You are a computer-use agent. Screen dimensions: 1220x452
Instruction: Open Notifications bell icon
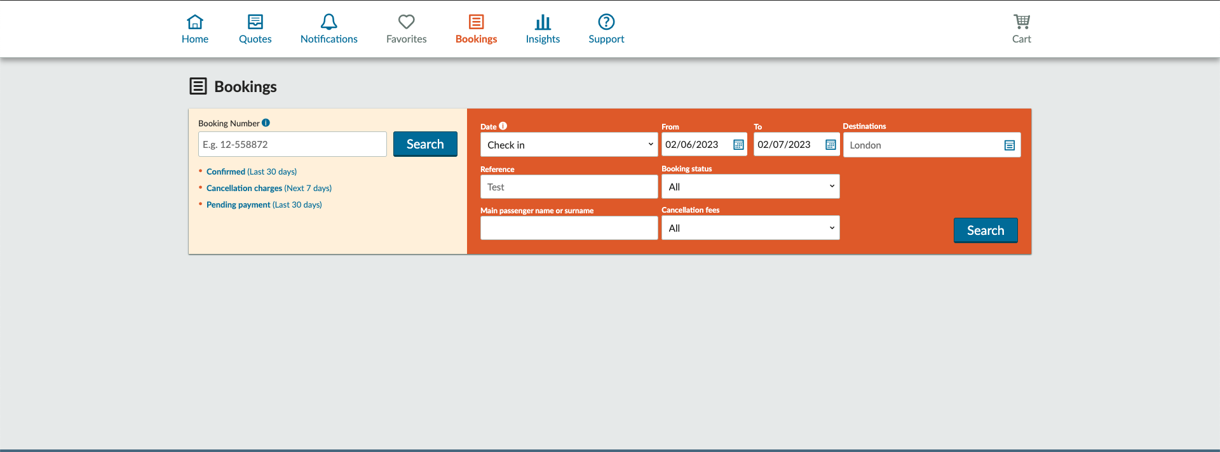329,22
